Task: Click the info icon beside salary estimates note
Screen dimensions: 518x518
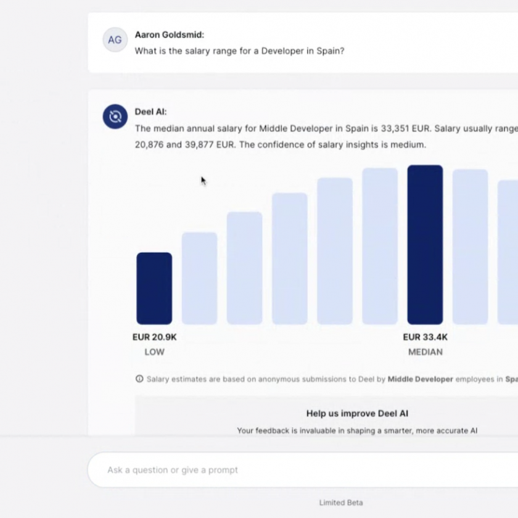Action: coord(139,379)
